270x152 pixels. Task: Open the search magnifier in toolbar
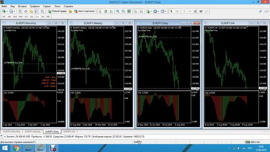(261, 11)
